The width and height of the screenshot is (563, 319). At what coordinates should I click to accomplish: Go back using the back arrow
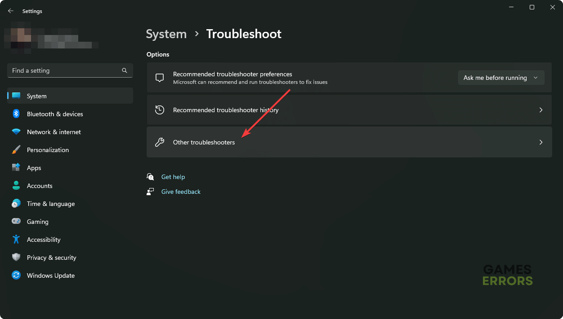pos(11,11)
